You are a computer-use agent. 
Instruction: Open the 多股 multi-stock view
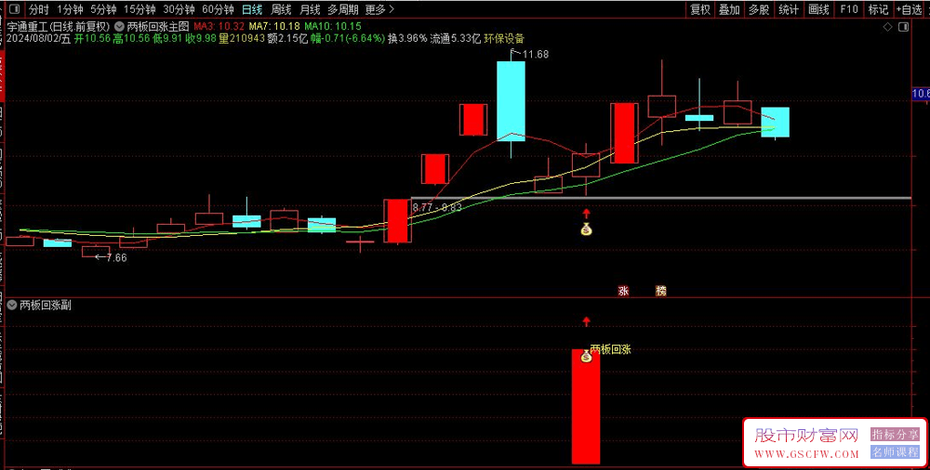(759, 9)
